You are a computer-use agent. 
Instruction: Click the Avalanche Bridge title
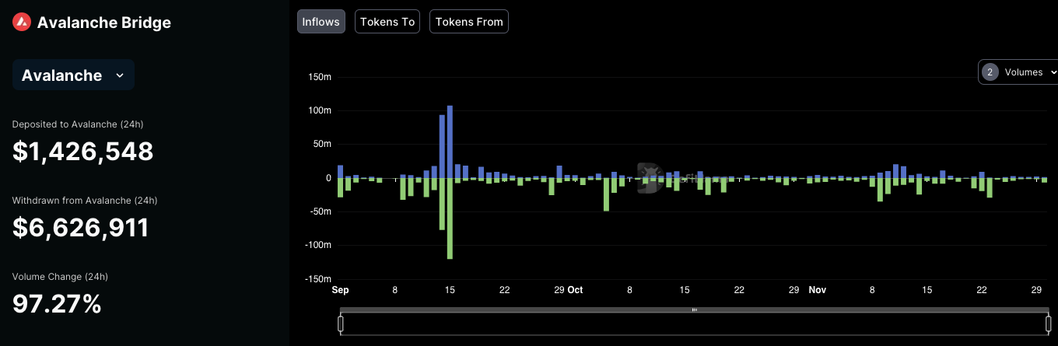[104, 23]
